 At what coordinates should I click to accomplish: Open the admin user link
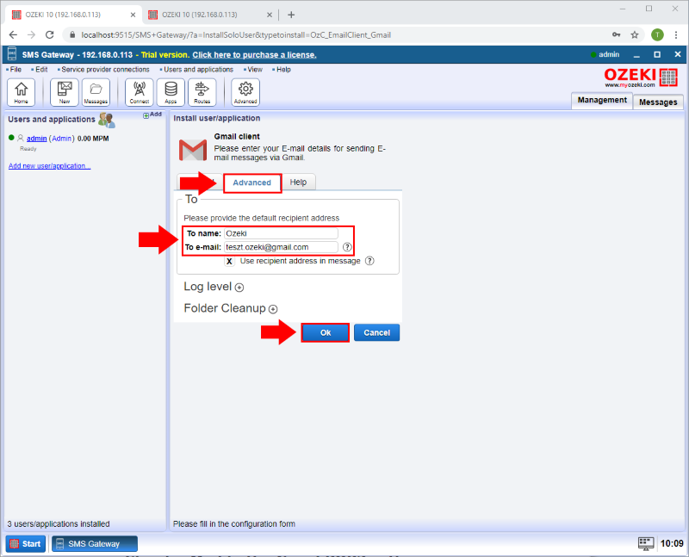click(x=36, y=139)
